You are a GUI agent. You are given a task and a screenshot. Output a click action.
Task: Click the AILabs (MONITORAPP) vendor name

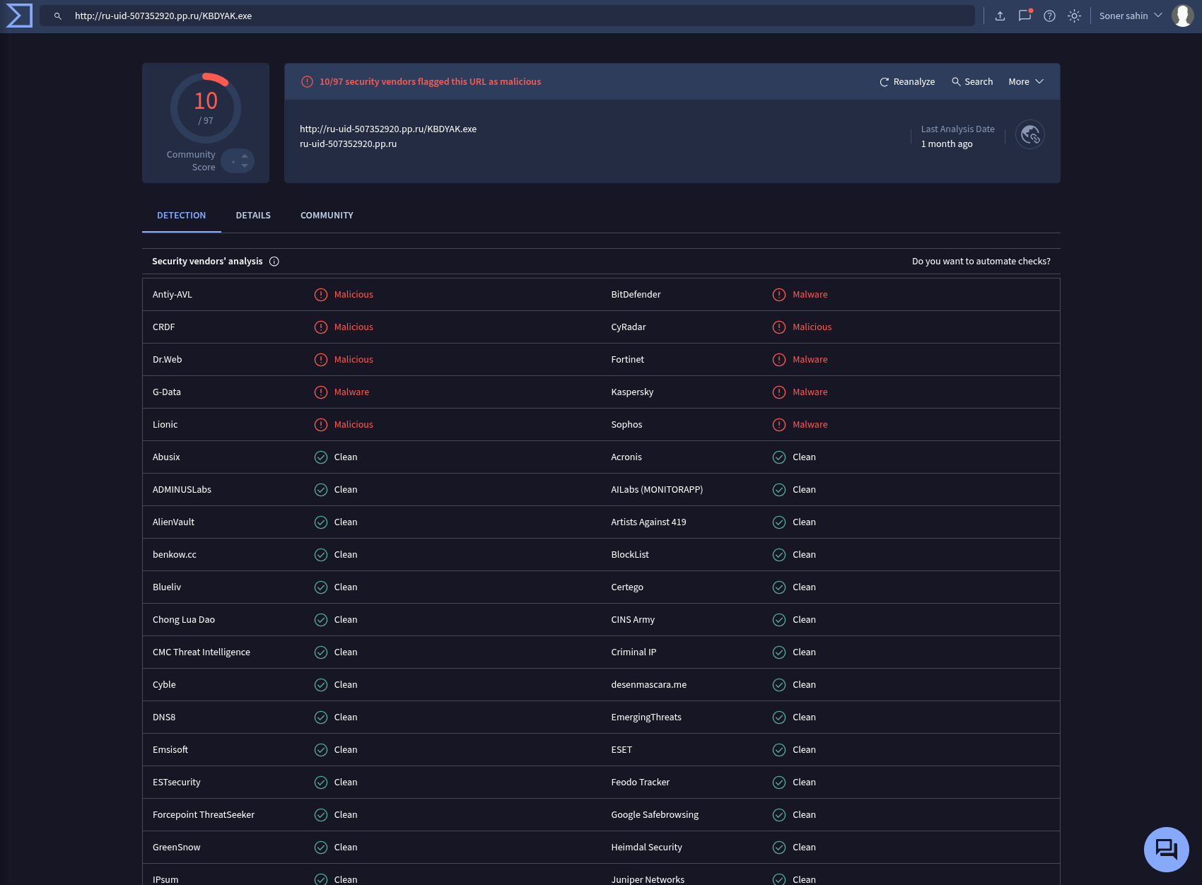[x=657, y=489]
